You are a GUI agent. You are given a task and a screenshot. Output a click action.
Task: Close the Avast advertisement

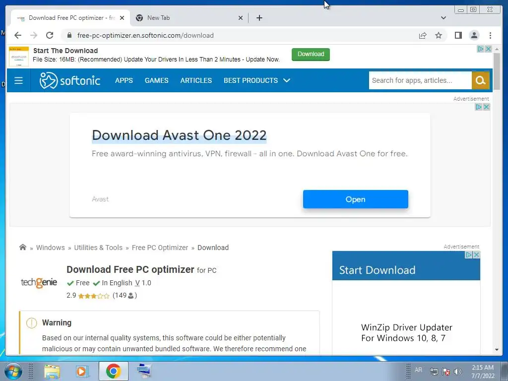(486, 107)
